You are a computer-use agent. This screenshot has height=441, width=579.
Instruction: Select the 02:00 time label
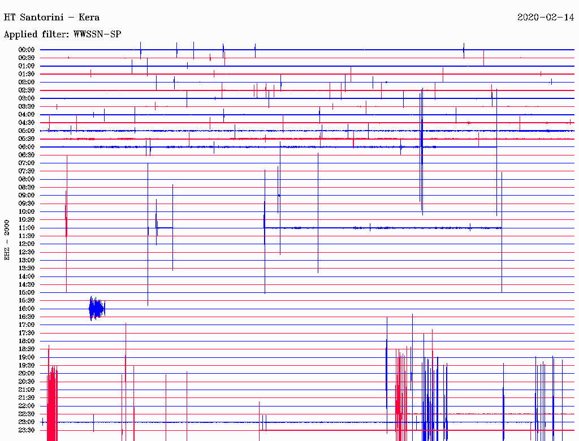pos(27,82)
